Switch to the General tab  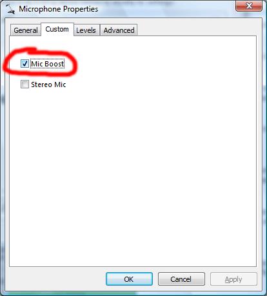click(26, 30)
